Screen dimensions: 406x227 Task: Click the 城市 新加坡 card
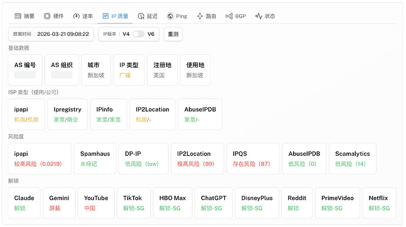96,70
